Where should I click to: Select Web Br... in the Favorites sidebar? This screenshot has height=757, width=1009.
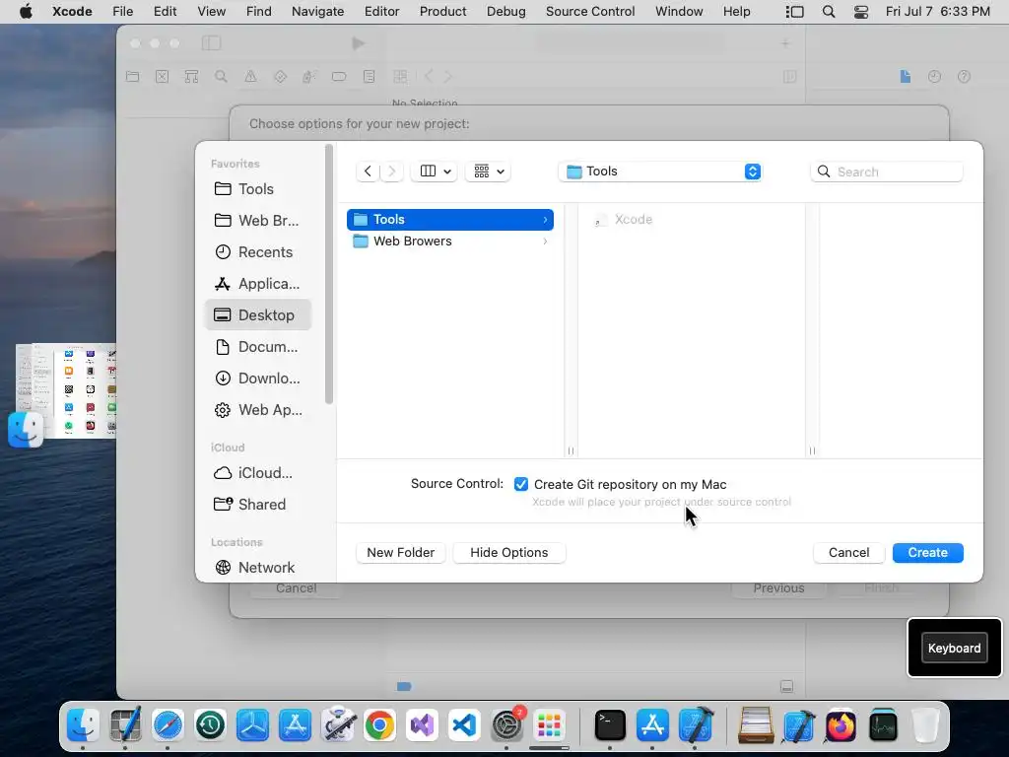(x=257, y=220)
